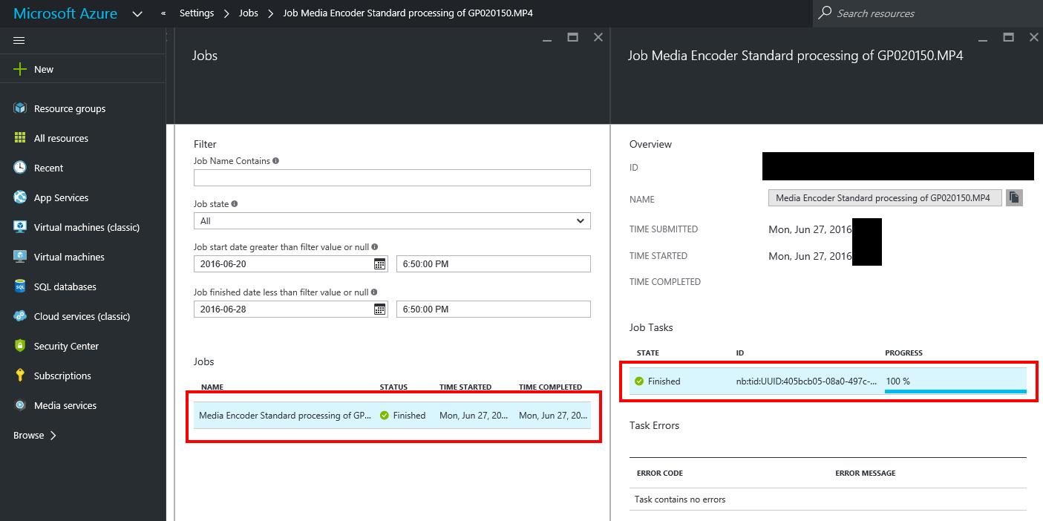Open Resource groups cube icon
The width and height of the screenshot is (1043, 521).
pyautogui.click(x=20, y=108)
